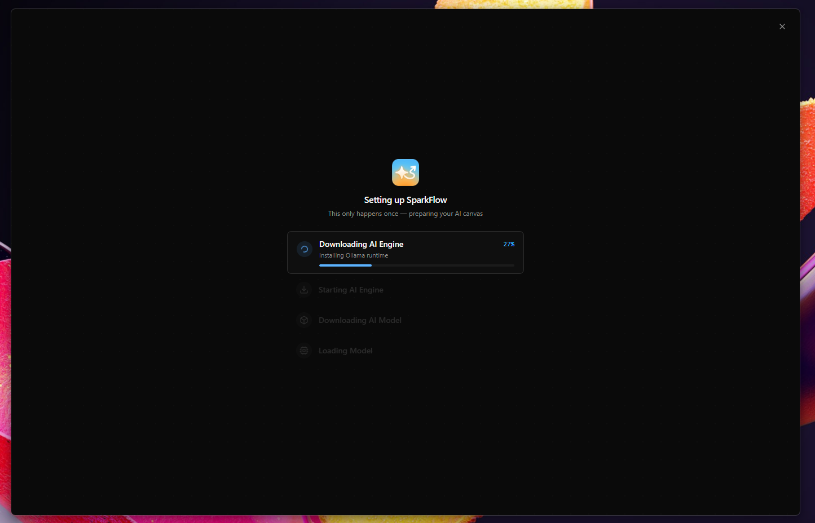The image size is (815, 523).
Task: Click the Loading Model step label
Action: pyautogui.click(x=346, y=351)
